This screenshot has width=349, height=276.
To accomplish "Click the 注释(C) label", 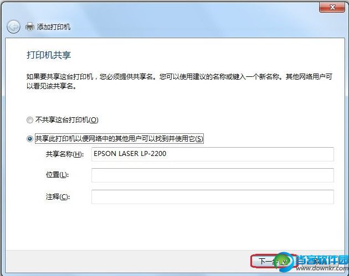I will pyautogui.click(x=58, y=197).
